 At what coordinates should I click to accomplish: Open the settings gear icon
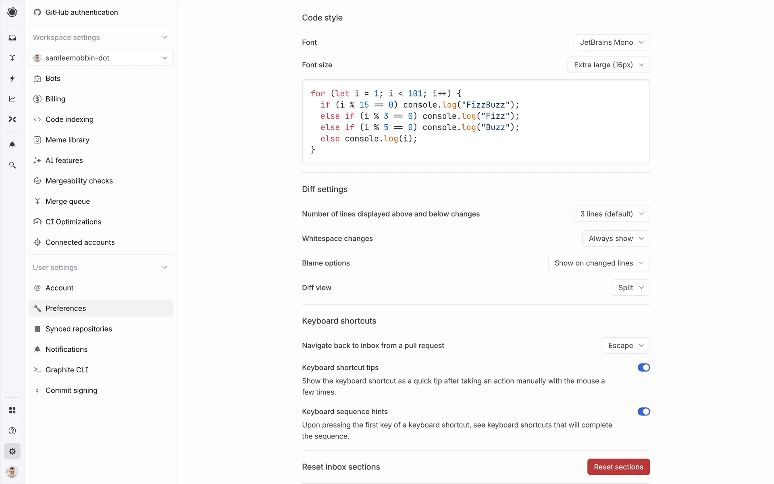tap(12, 451)
